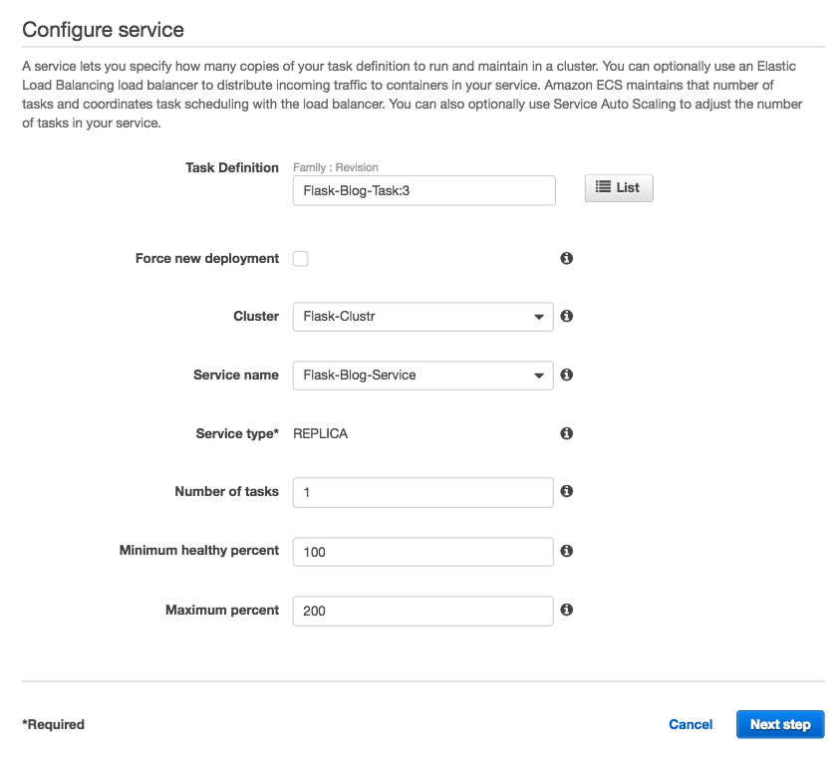Click the Number of tasks field
839x758 pixels.
point(423,493)
